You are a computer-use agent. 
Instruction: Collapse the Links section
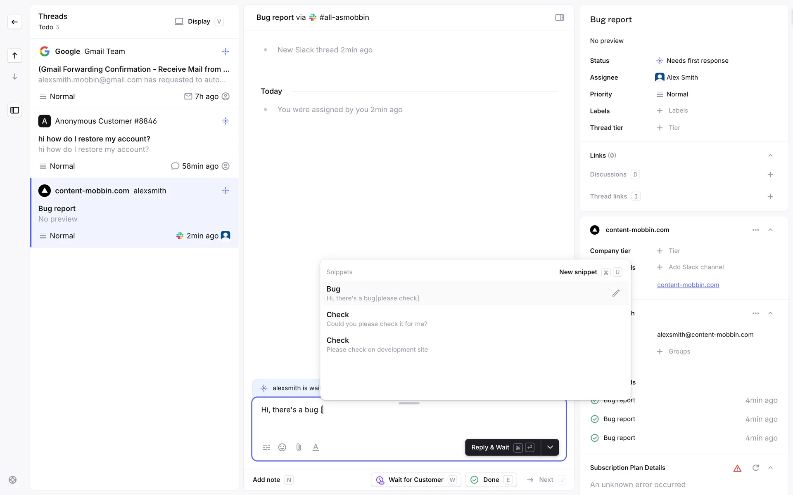pyautogui.click(x=770, y=156)
